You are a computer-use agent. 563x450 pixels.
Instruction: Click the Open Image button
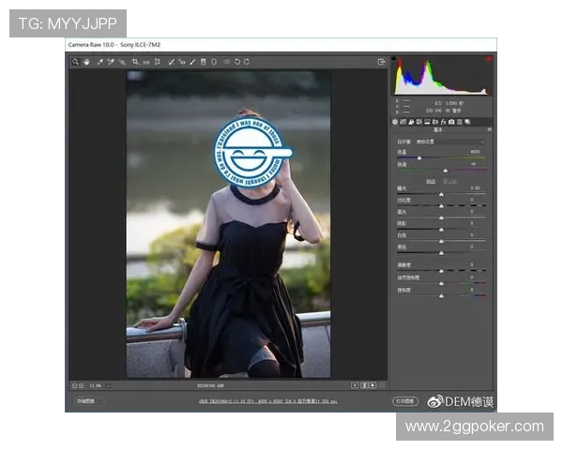point(405,400)
